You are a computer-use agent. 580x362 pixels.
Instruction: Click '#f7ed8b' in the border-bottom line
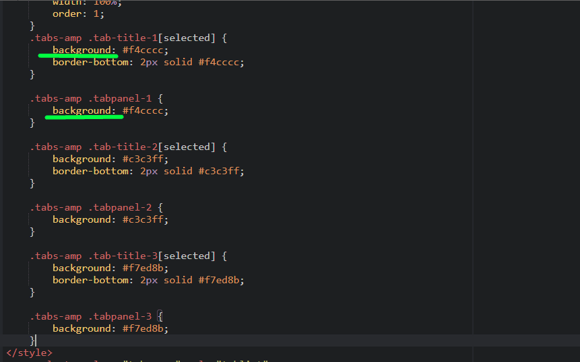[219, 280]
